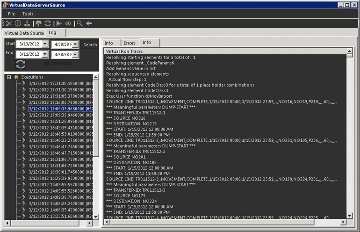The height and width of the screenshot is (232, 360).
Task: Select execution 3/12/2012 17:31:10.1550000
Action: point(61,90)
